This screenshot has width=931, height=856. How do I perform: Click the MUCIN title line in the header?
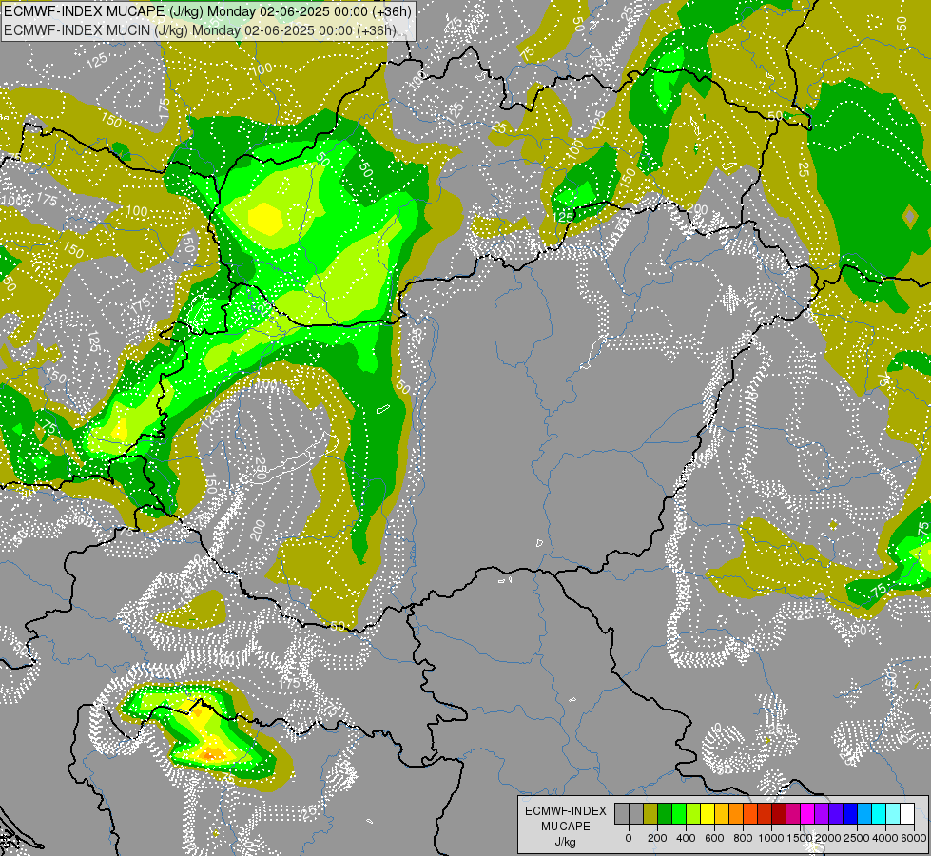point(200,30)
